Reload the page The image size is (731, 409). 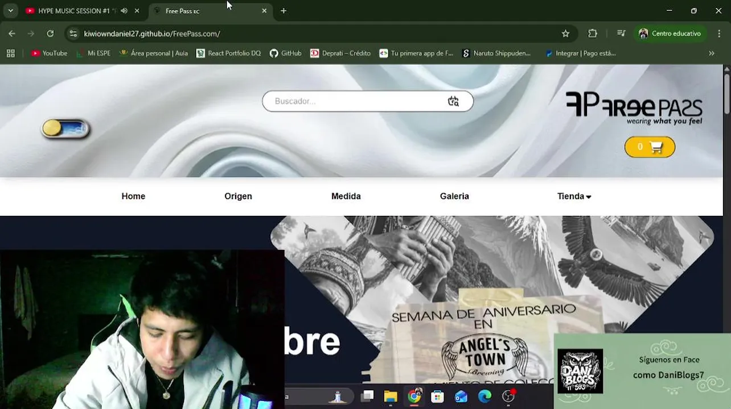(50, 34)
